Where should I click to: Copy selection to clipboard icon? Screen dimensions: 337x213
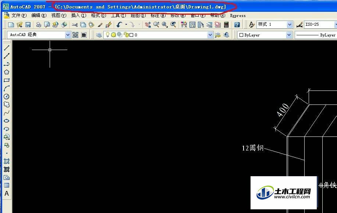click(83, 25)
